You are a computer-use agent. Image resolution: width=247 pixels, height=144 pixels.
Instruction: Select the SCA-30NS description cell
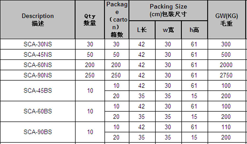coord(38,44)
